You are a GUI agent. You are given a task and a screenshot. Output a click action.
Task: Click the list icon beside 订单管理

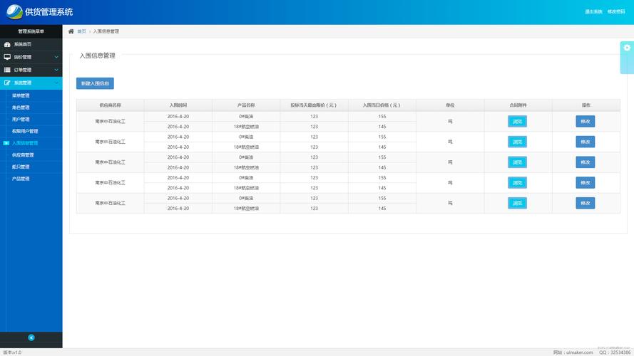(7, 70)
